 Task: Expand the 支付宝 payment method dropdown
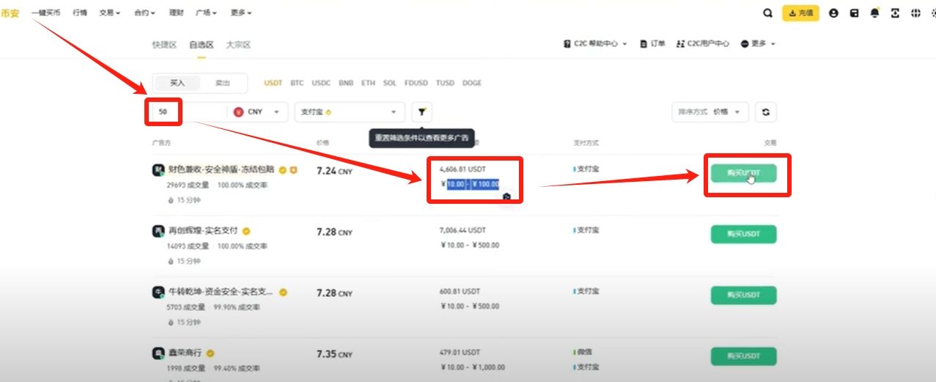click(x=350, y=112)
